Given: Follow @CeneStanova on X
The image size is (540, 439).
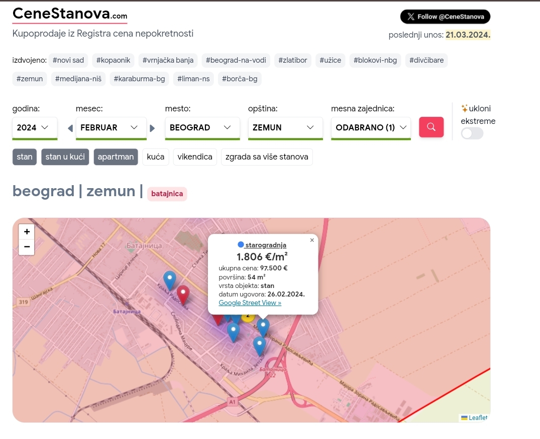Looking at the screenshot, I should (x=445, y=17).
